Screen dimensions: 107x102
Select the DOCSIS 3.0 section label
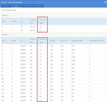tap(5, 35)
